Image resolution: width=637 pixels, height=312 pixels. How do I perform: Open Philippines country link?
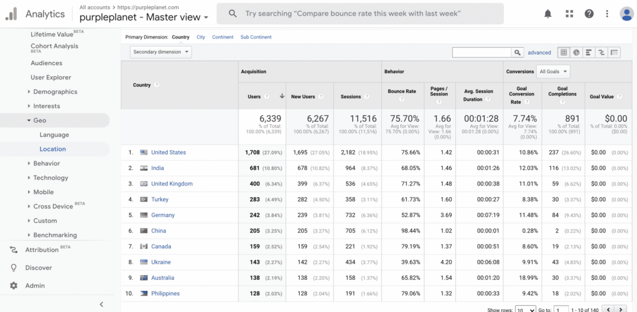coord(165,293)
